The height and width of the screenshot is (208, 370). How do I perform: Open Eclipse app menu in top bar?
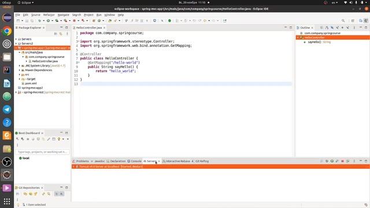(x=25, y=2)
